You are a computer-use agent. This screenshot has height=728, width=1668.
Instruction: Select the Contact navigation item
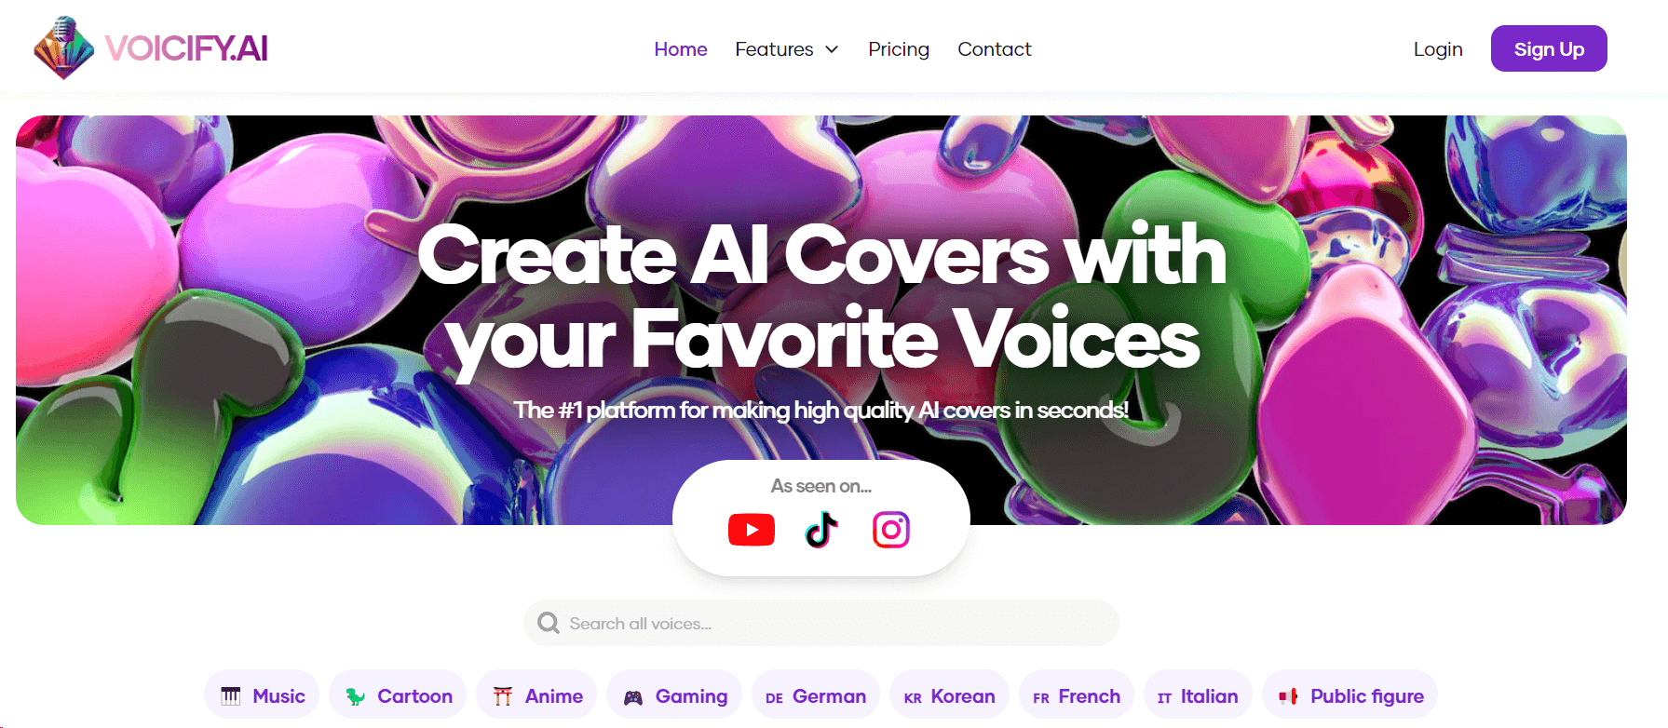click(x=995, y=49)
